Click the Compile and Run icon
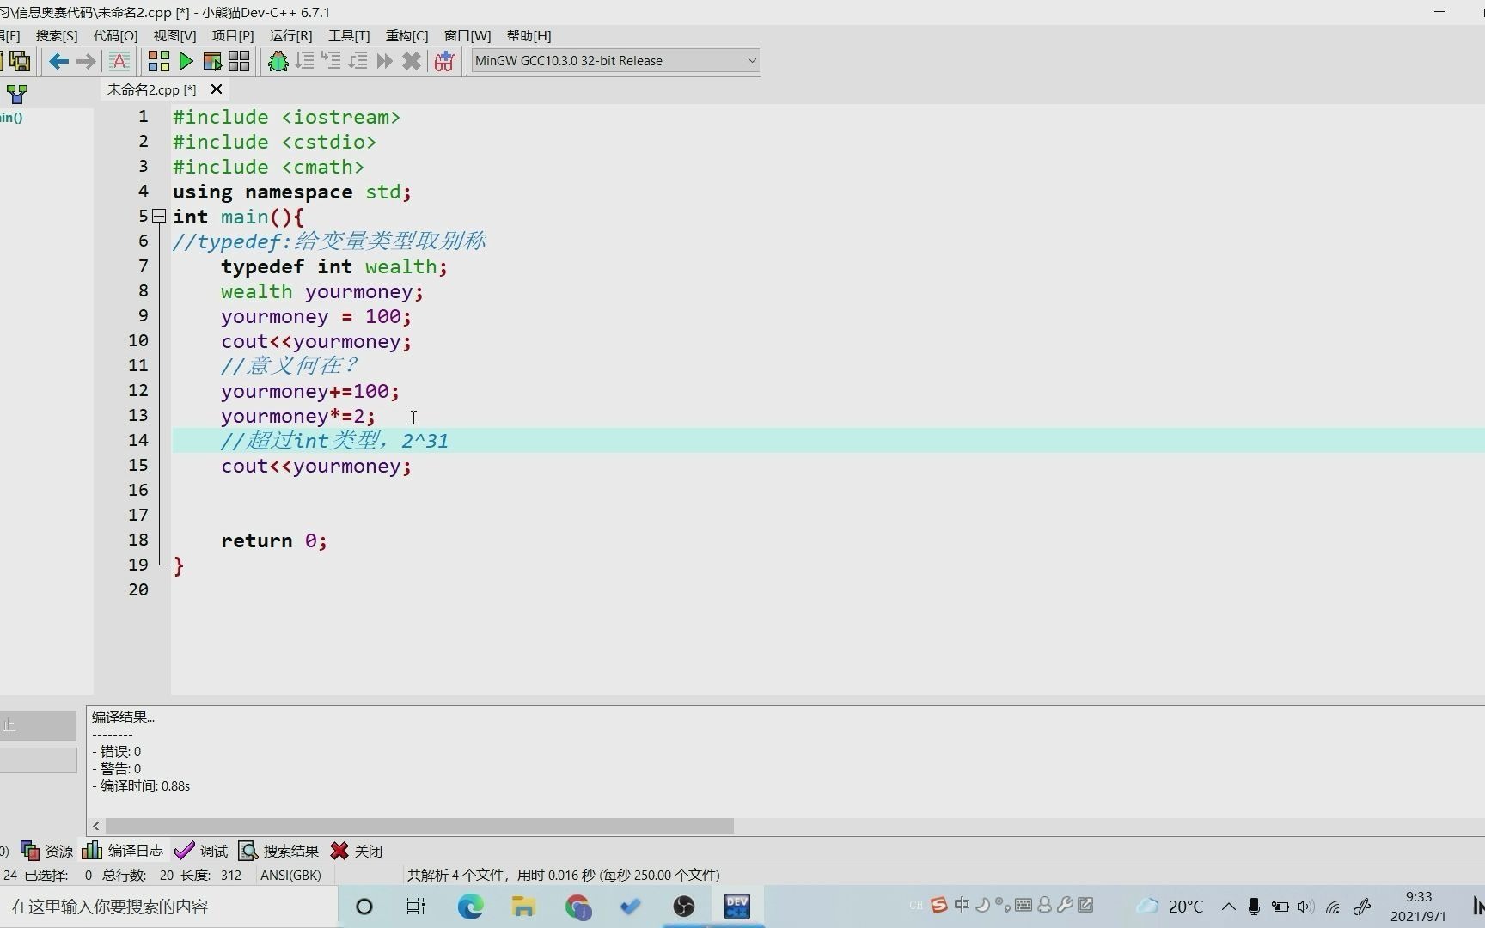The image size is (1485, 928). pos(212,61)
